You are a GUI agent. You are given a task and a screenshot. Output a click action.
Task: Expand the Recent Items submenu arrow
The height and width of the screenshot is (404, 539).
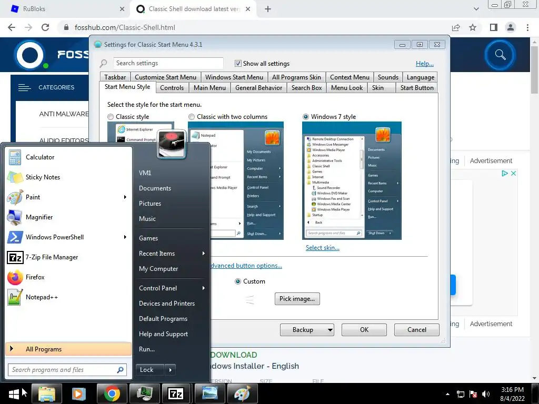point(204,254)
